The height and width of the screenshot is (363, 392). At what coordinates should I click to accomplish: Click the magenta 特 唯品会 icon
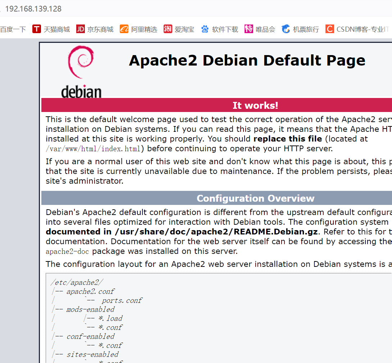point(249,29)
